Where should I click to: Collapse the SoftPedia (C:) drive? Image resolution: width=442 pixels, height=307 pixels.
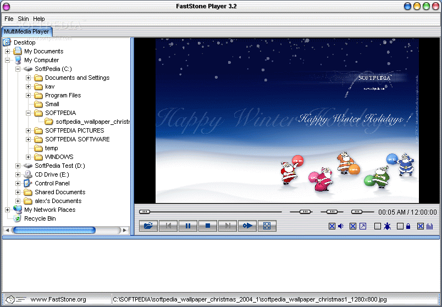pos(18,69)
